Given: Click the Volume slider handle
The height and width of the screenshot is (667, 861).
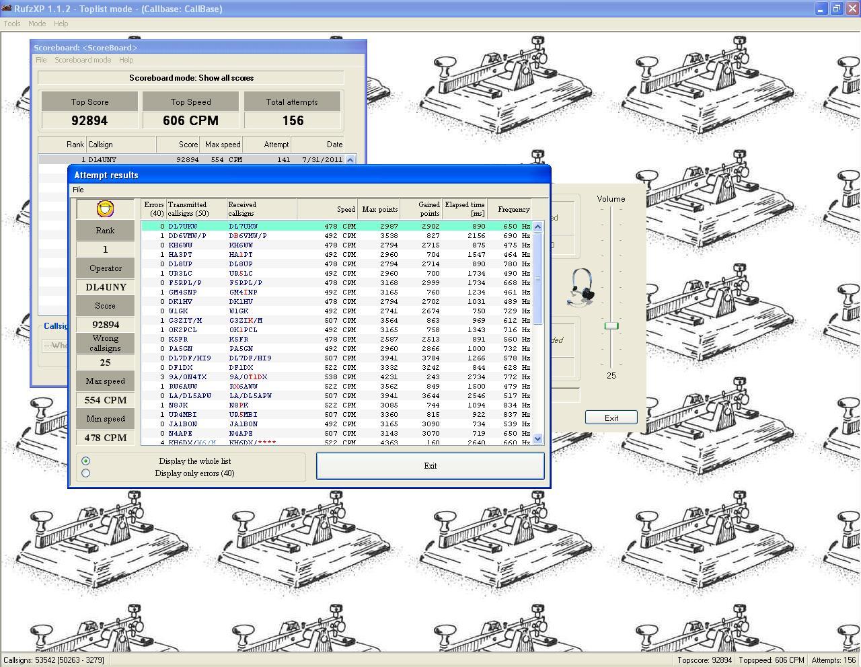Looking at the screenshot, I should tap(611, 325).
